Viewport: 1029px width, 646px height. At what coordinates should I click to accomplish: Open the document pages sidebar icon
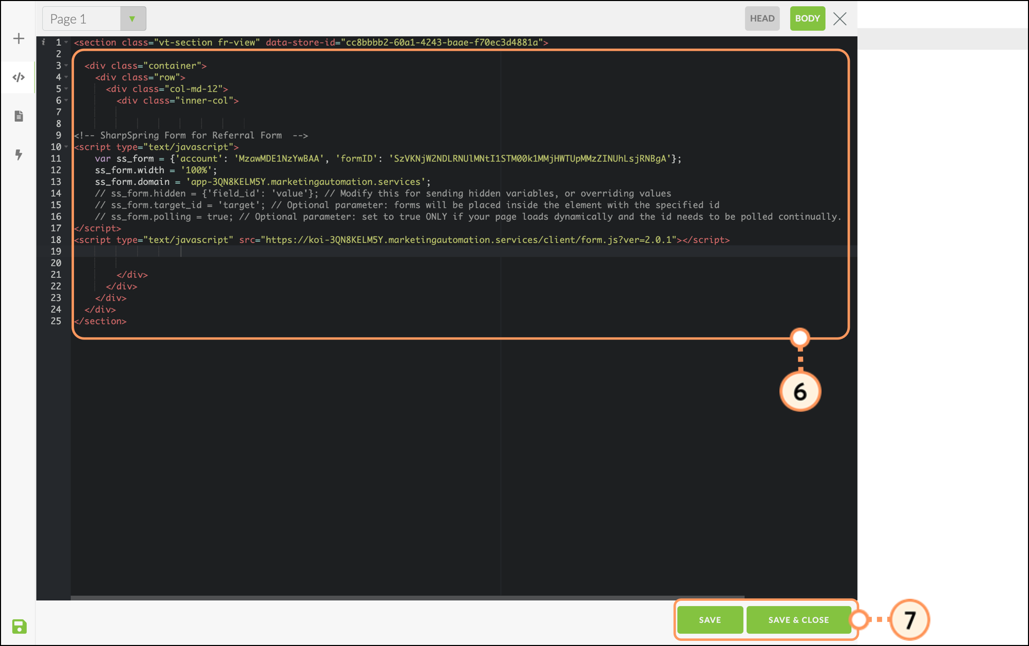[18, 116]
